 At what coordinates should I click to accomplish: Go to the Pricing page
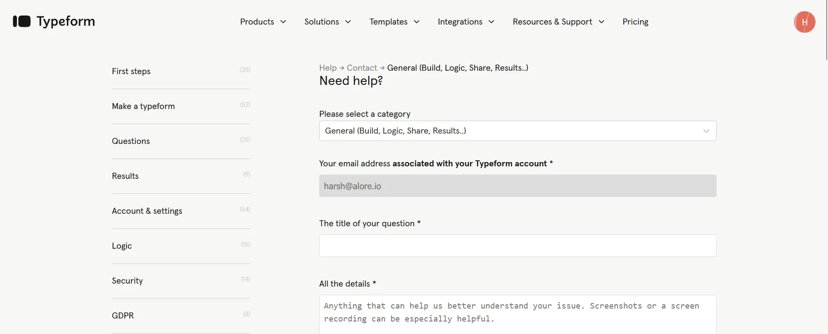coord(635,22)
